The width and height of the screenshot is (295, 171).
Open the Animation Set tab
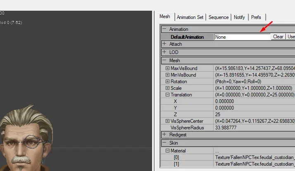(190, 17)
